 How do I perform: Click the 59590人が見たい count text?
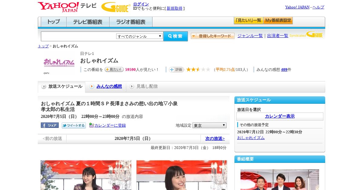[x=142, y=70]
